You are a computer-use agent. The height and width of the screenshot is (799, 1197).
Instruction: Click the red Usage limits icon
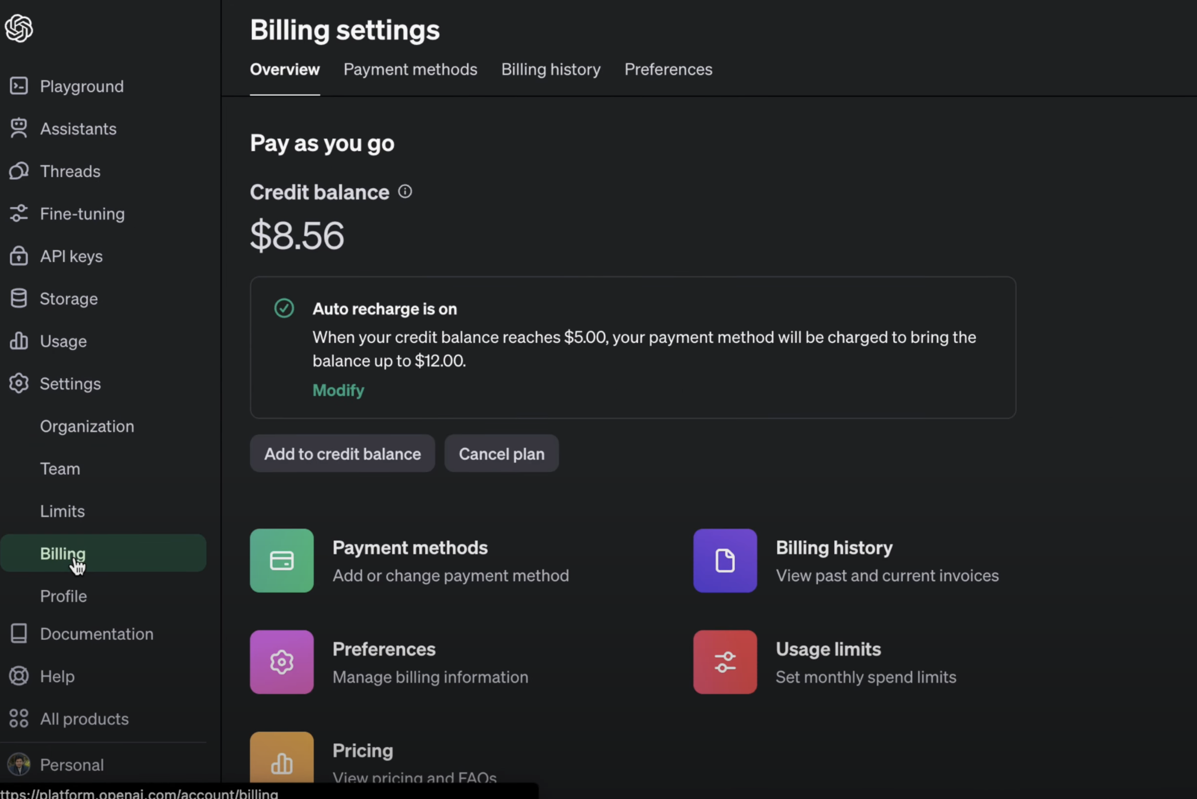(725, 662)
